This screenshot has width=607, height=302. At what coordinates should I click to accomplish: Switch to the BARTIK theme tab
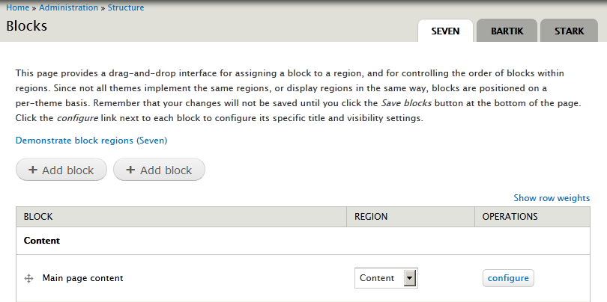507,31
